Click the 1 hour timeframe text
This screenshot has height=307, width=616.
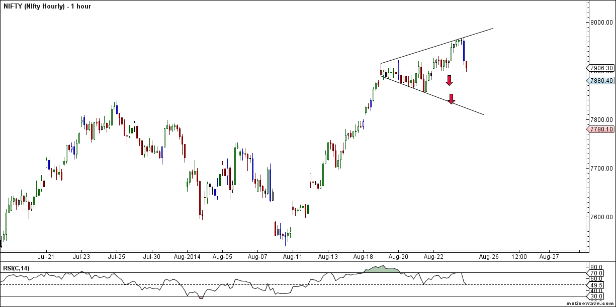81,7
